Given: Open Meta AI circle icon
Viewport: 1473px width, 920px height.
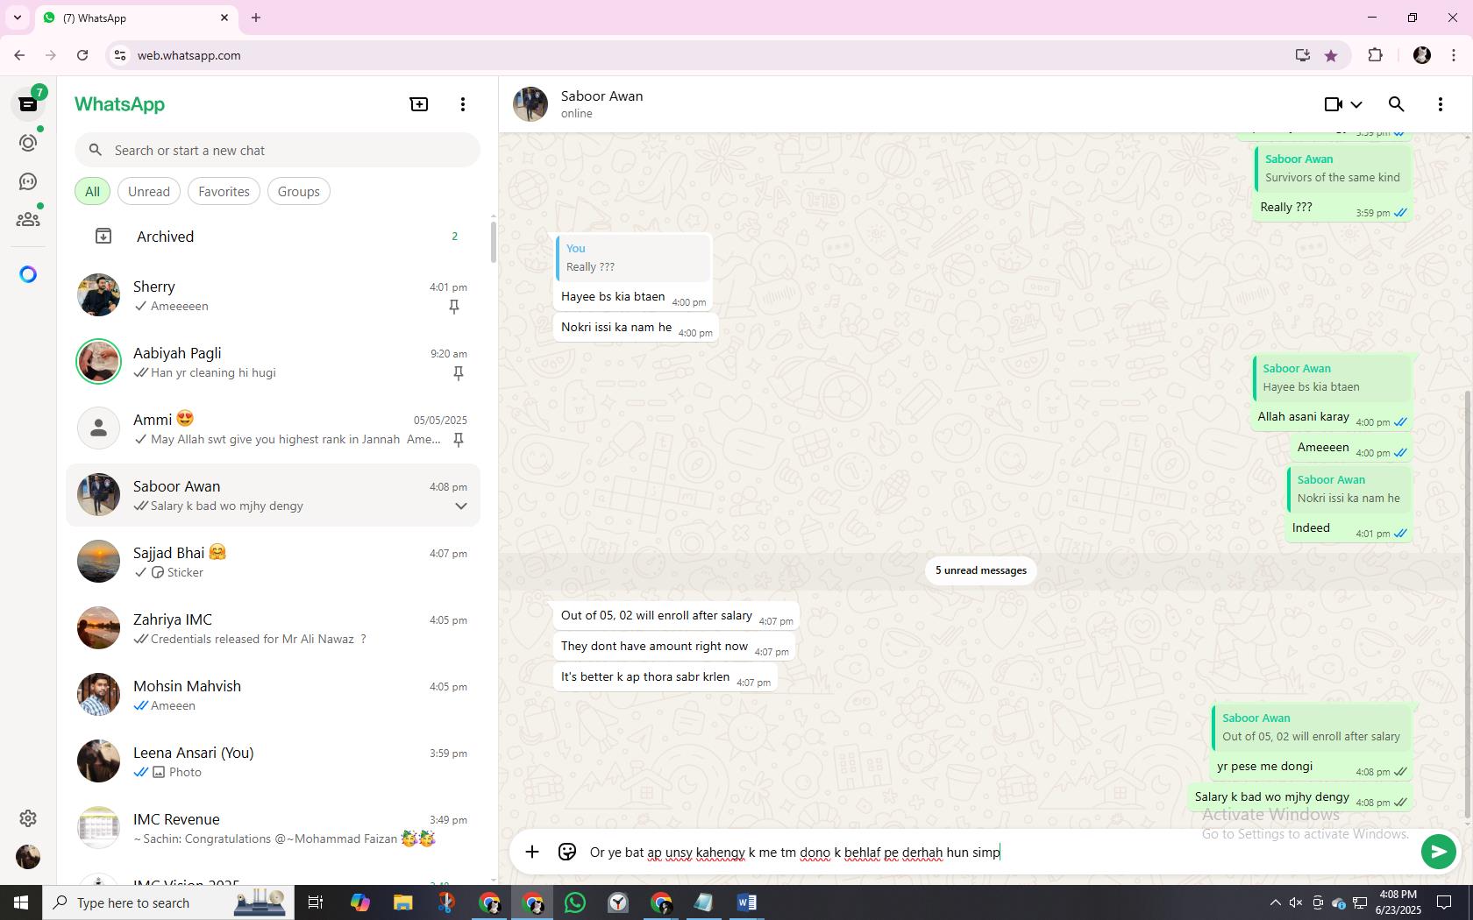Looking at the screenshot, I should pyautogui.click(x=28, y=274).
